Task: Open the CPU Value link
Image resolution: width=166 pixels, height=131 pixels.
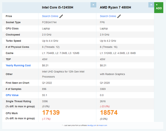Action: click(12, 95)
